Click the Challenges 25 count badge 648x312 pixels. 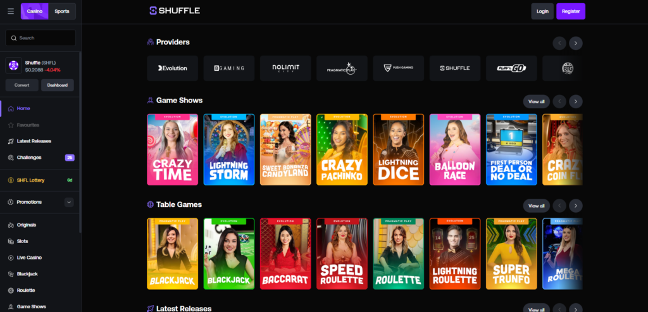pos(70,158)
